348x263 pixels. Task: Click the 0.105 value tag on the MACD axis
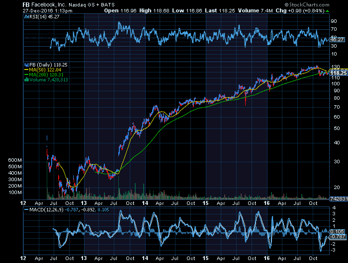coord(337,232)
